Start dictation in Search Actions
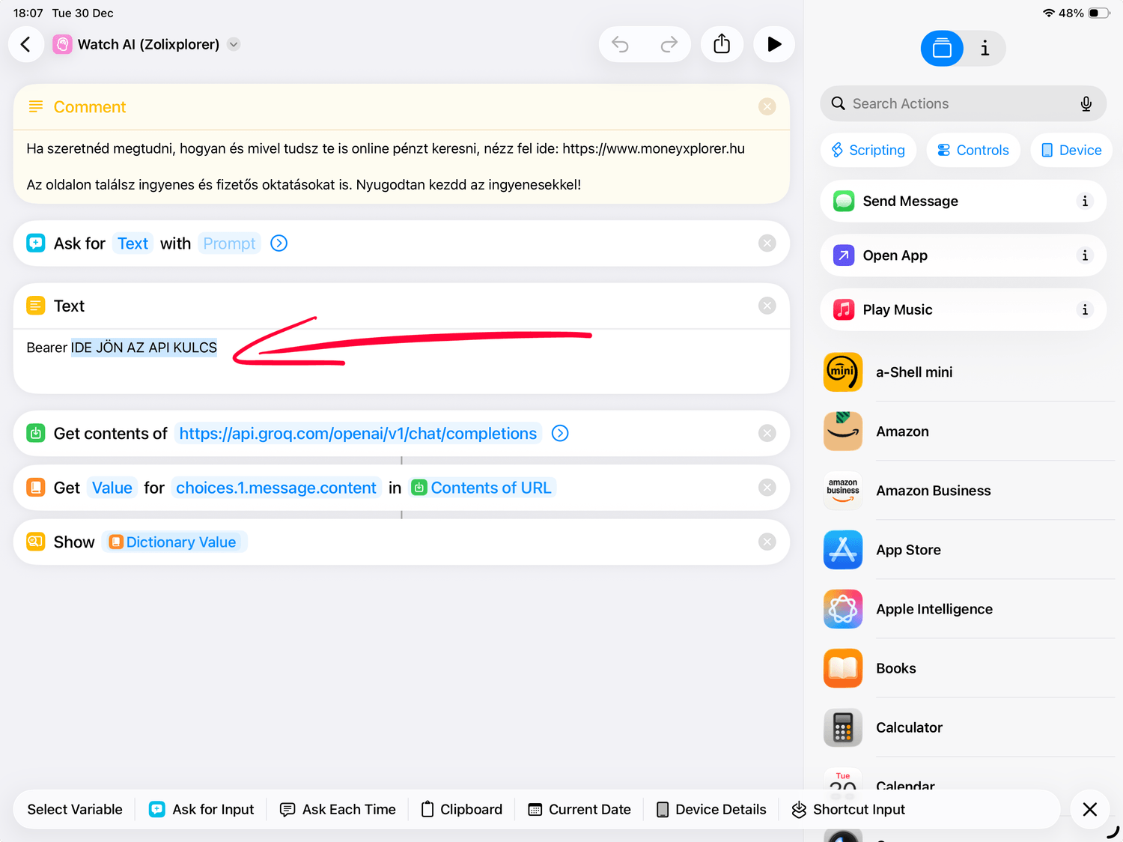Viewport: 1123px width, 842px height. click(x=1086, y=103)
